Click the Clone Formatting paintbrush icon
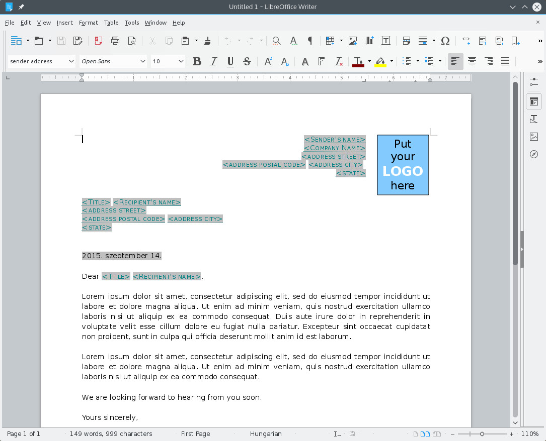Screen dimensions: 546x441 [207, 41]
